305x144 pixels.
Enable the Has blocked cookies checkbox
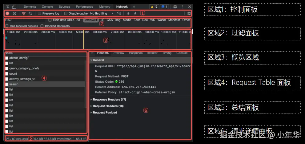point(7,26)
